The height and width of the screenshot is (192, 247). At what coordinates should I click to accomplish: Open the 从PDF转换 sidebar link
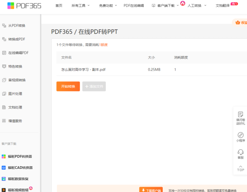(16, 25)
